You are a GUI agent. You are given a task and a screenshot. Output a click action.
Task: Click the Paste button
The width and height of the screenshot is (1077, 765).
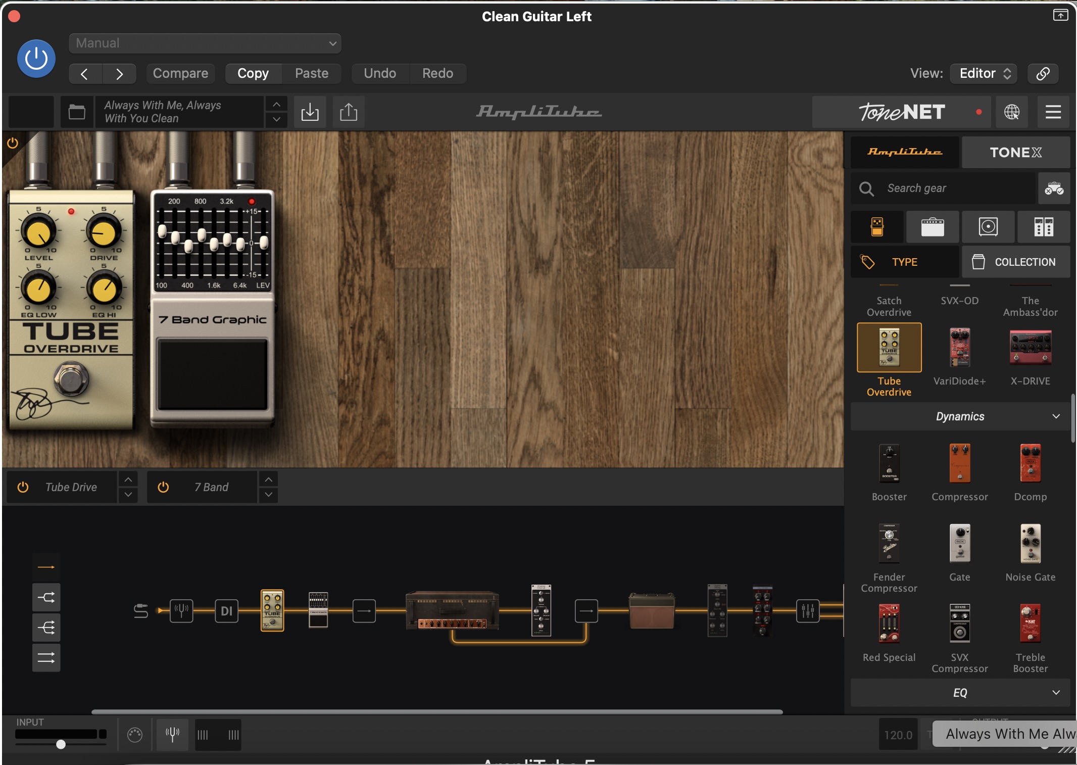(x=312, y=73)
